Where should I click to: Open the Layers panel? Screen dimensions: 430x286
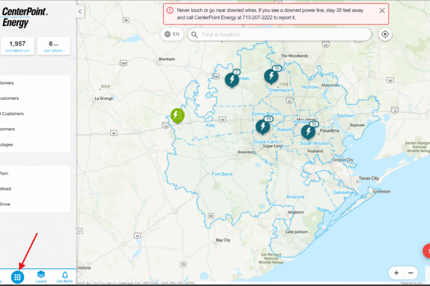tap(41, 277)
